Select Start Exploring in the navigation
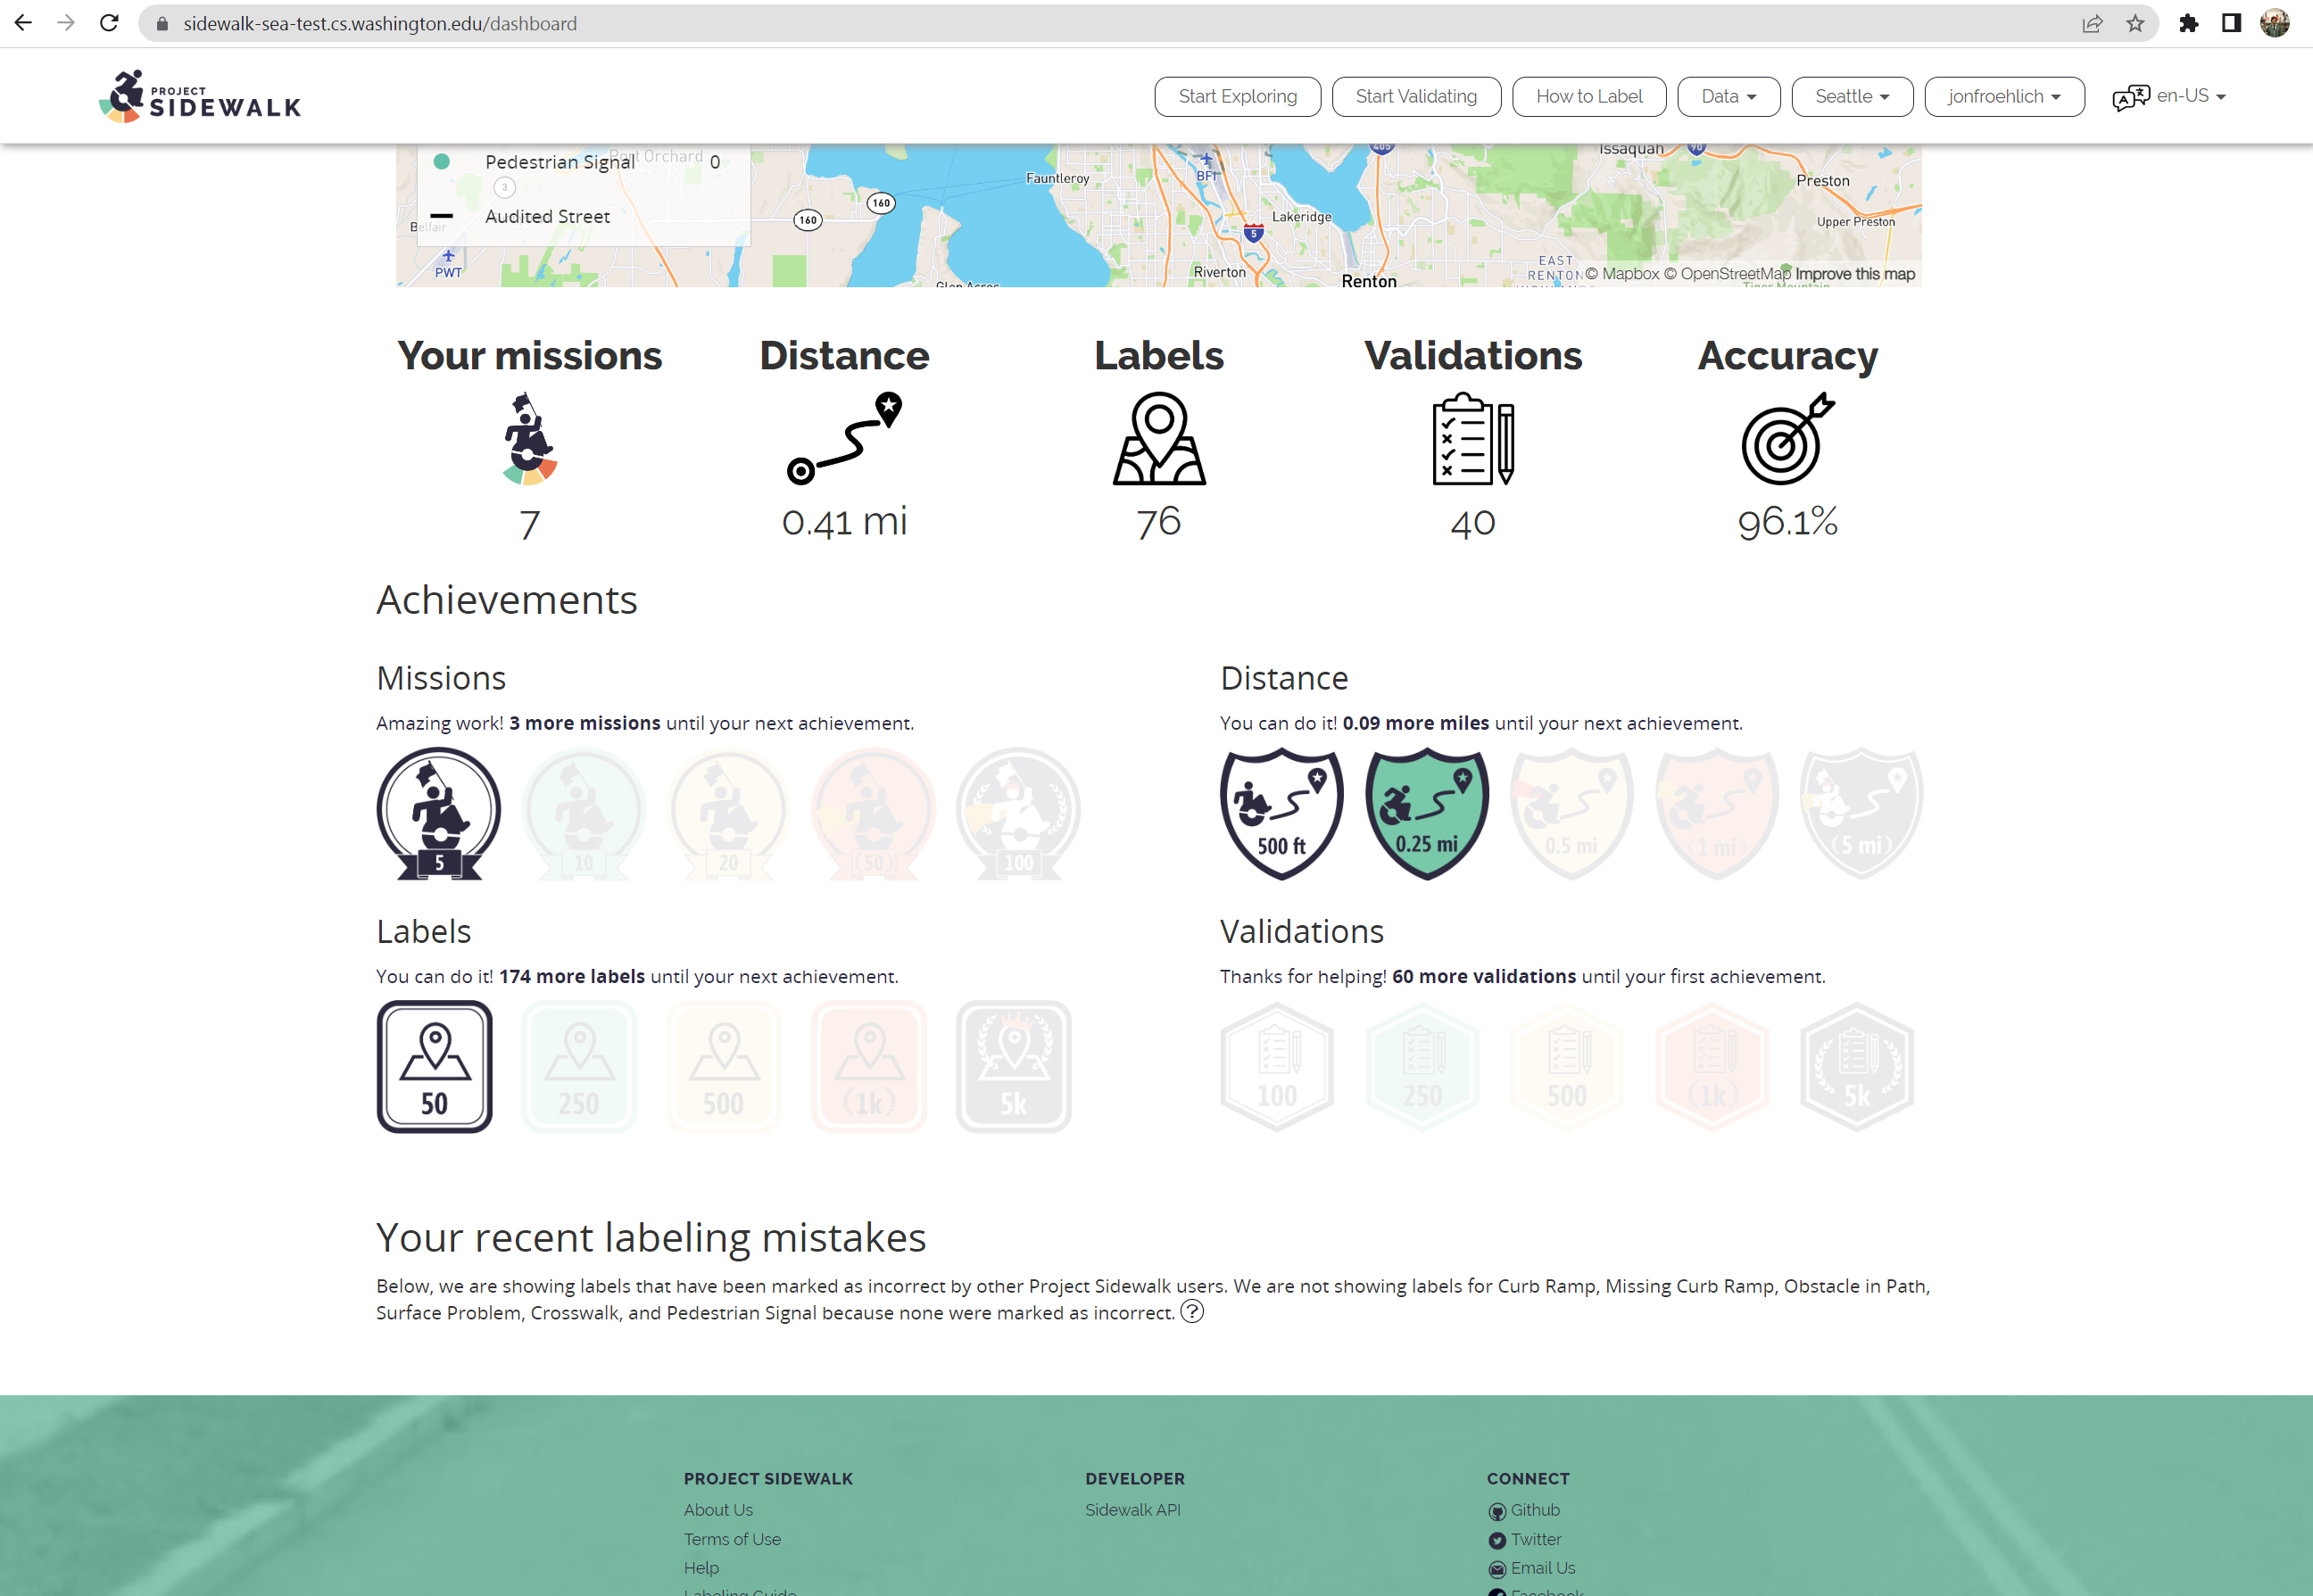 (x=1237, y=96)
